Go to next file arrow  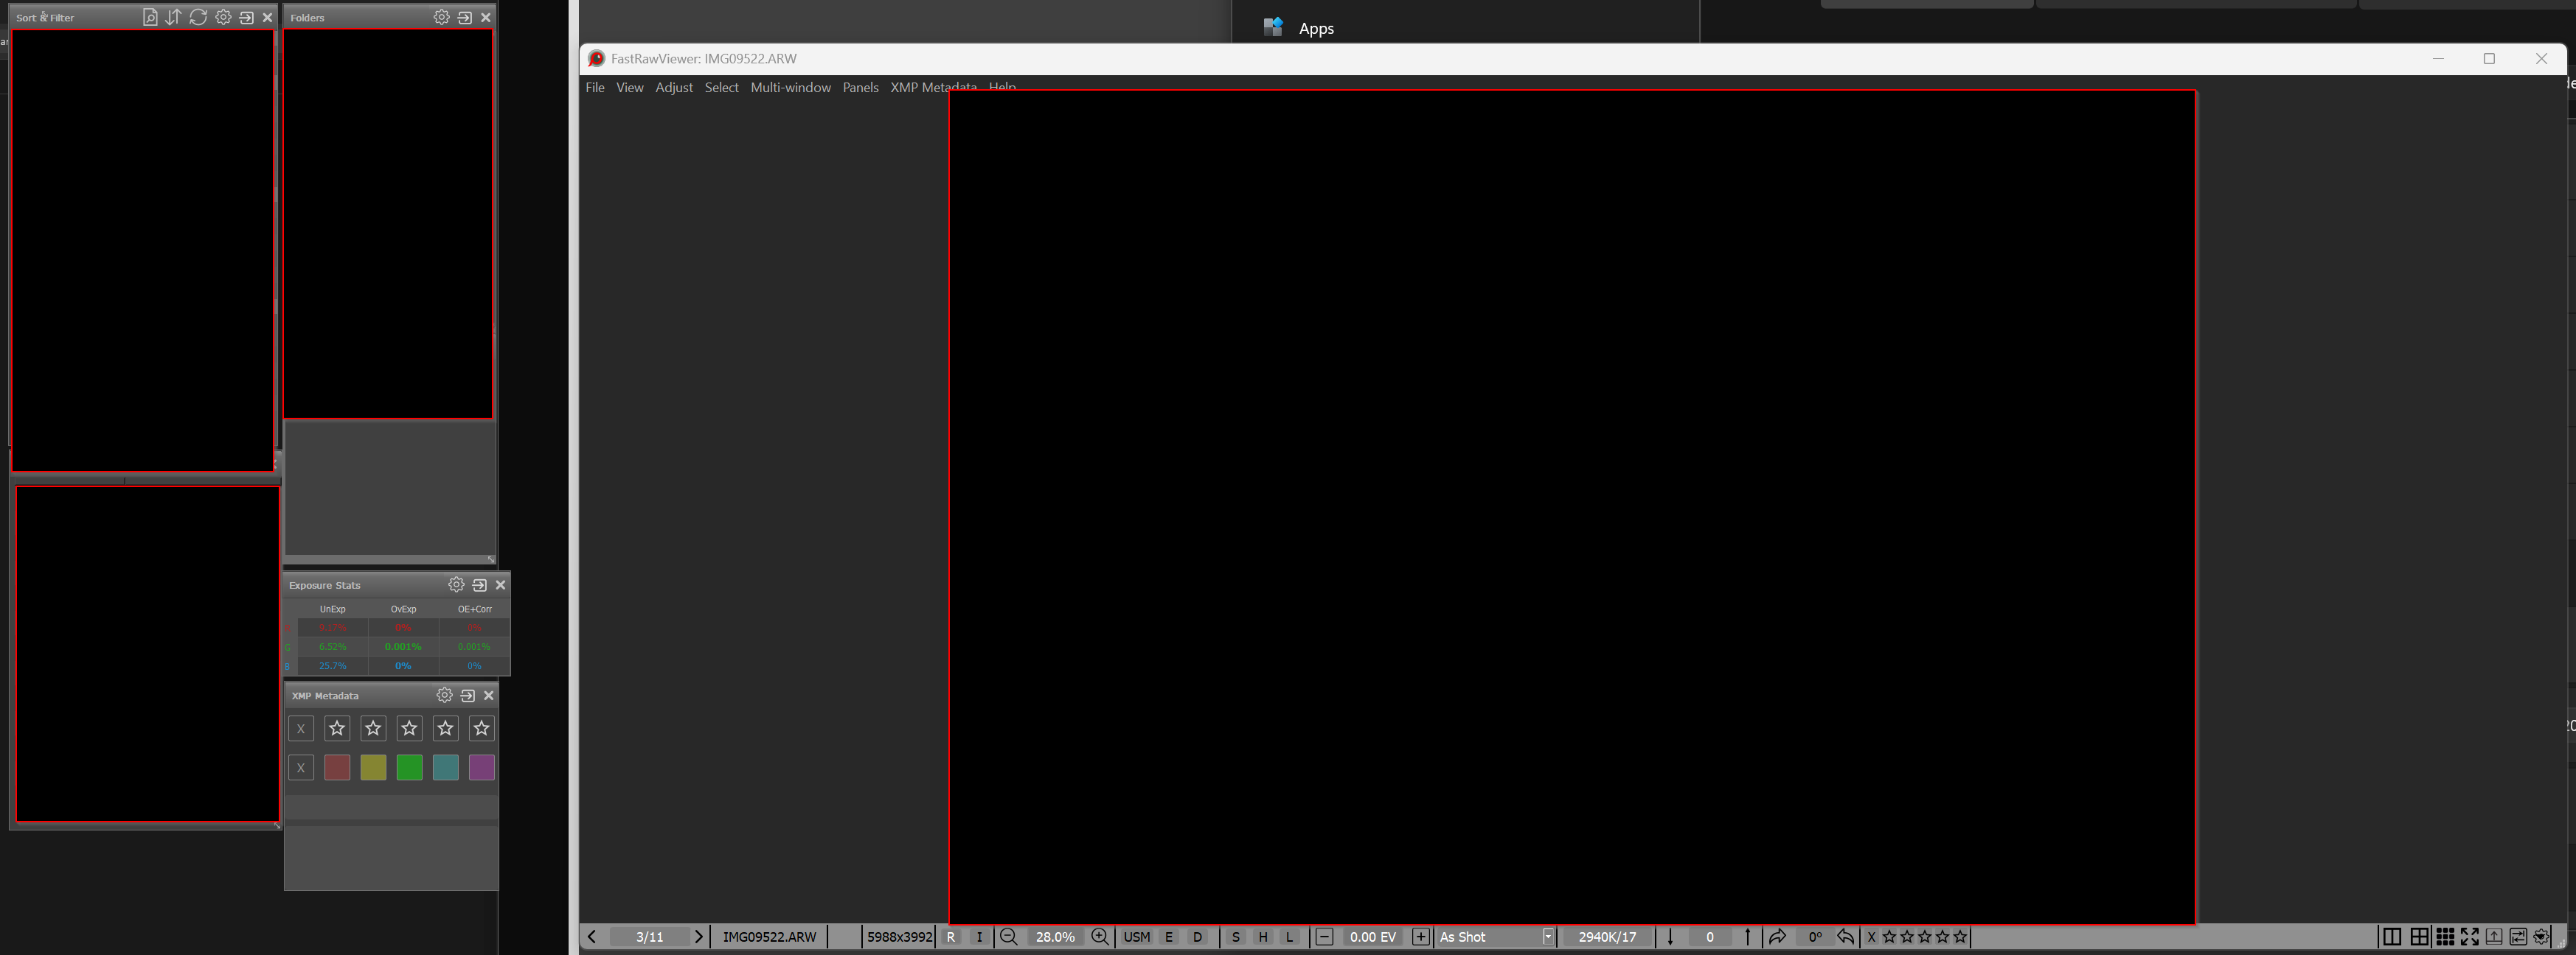tap(698, 937)
